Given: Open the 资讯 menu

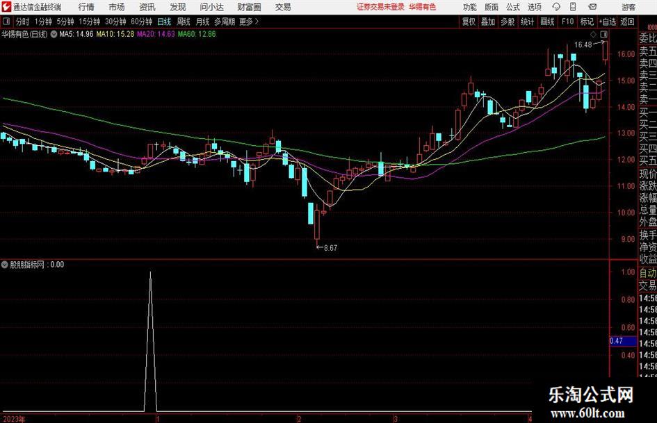Looking at the screenshot, I should tap(147, 7).
